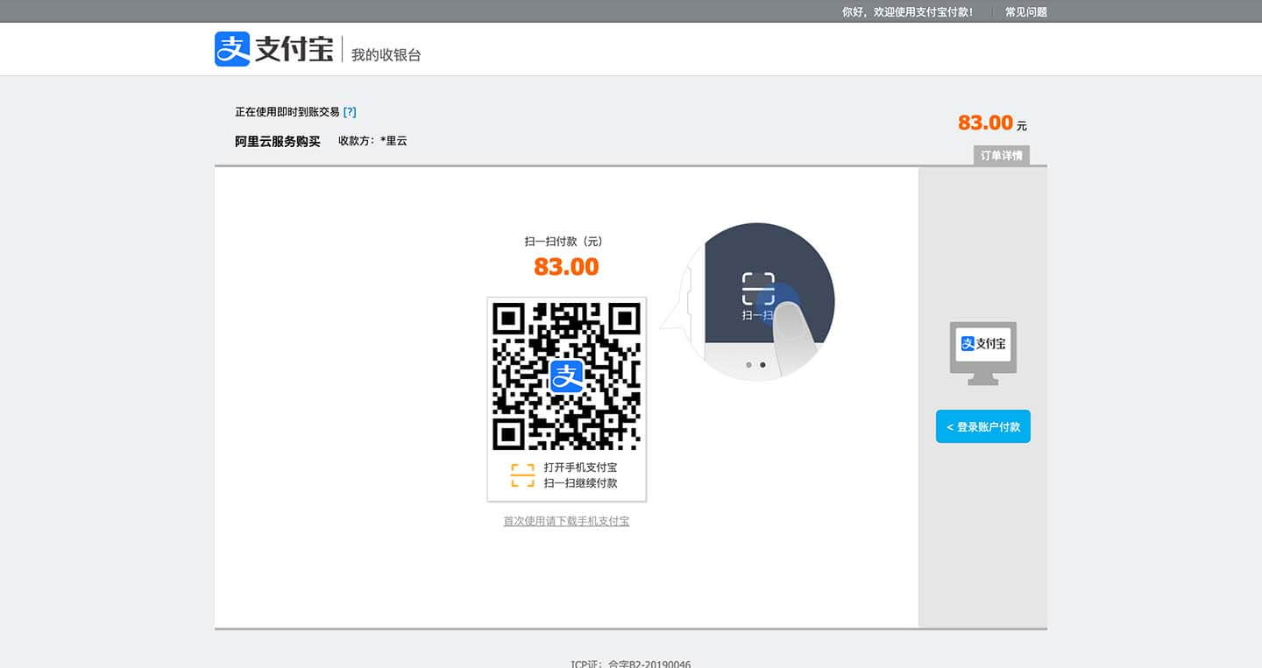Click the [?] help link for instant transactions
The image size is (1262, 668).
350,112
